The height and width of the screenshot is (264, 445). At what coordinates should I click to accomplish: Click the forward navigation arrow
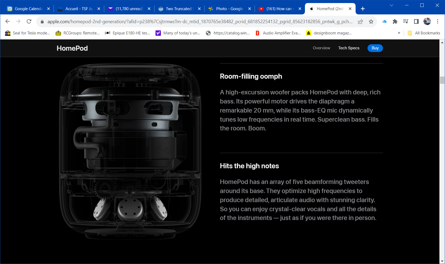[18, 21]
